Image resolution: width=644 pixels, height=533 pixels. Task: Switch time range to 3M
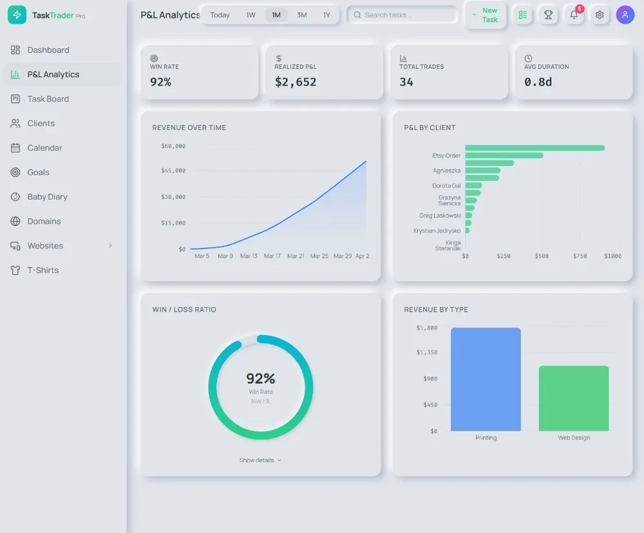click(x=301, y=15)
